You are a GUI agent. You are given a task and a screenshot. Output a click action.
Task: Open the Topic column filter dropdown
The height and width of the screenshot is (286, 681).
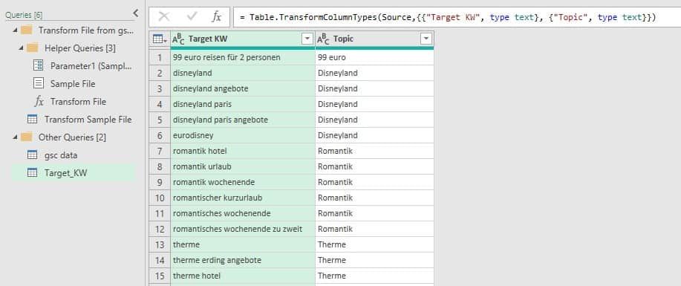click(x=426, y=39)
